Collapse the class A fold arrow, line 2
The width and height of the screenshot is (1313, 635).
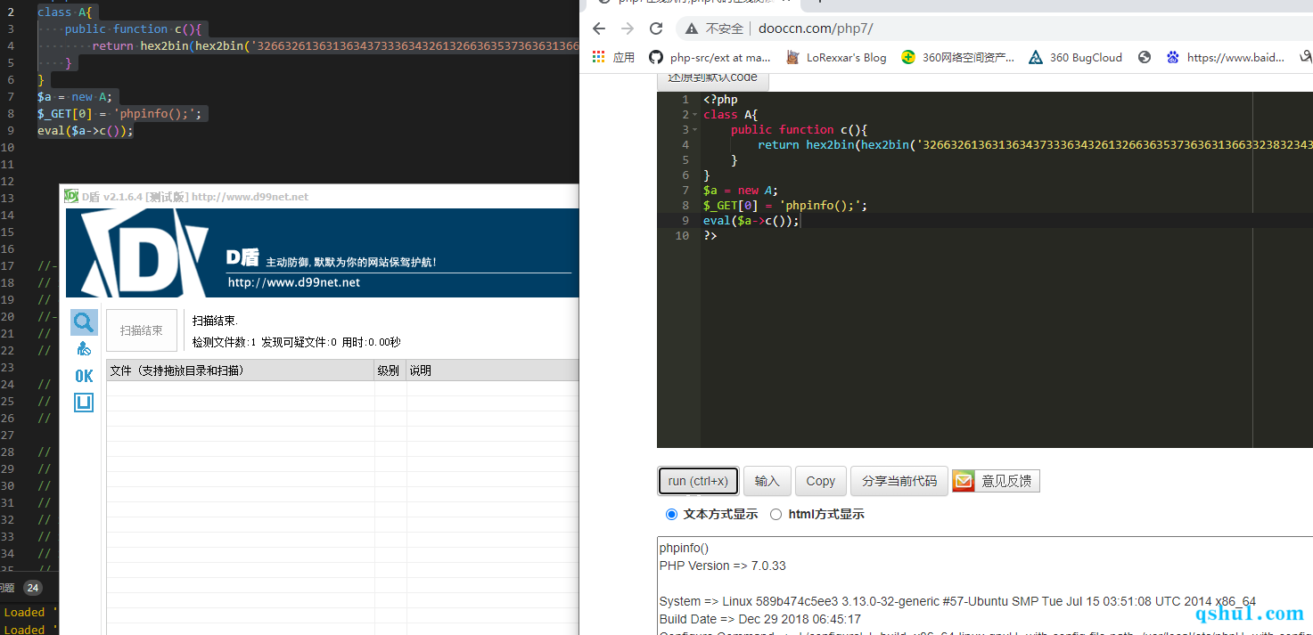(x=695, y=115)
